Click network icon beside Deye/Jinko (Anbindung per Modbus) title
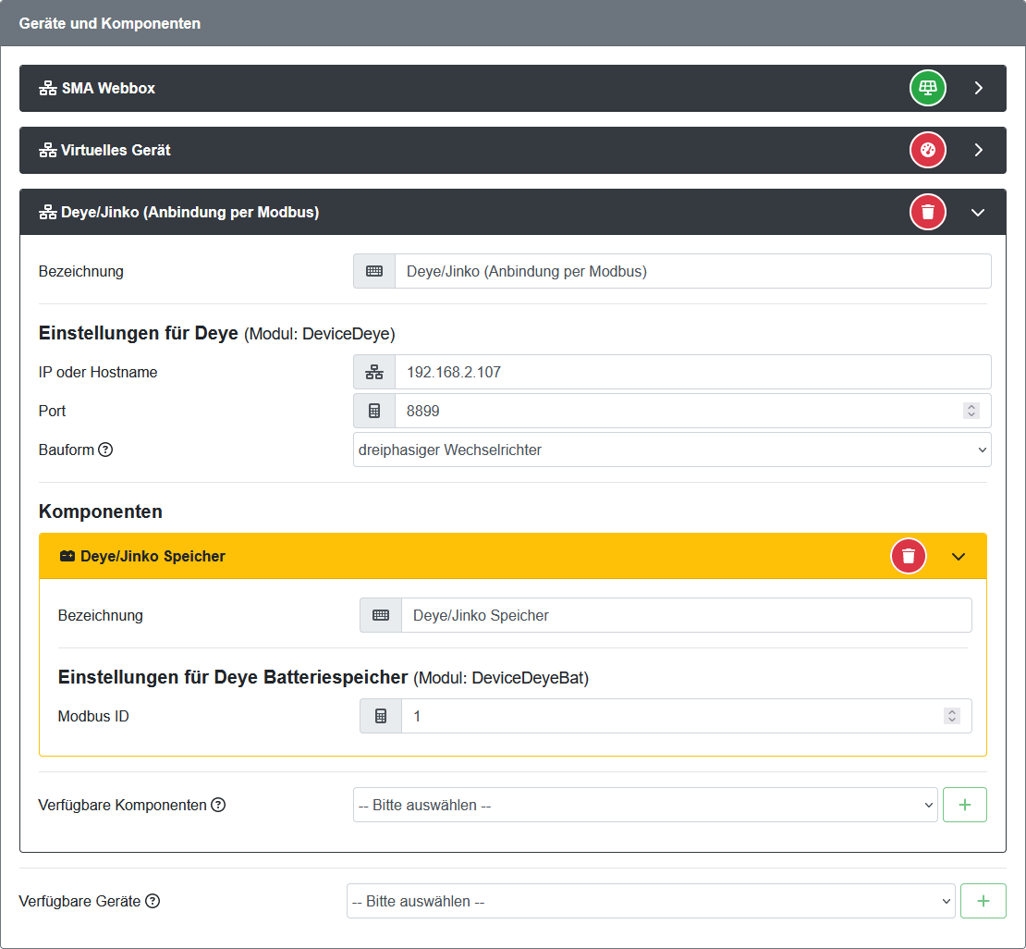Image resolution: width=1026 pixels, height=949 pixels. pos(48,212)
